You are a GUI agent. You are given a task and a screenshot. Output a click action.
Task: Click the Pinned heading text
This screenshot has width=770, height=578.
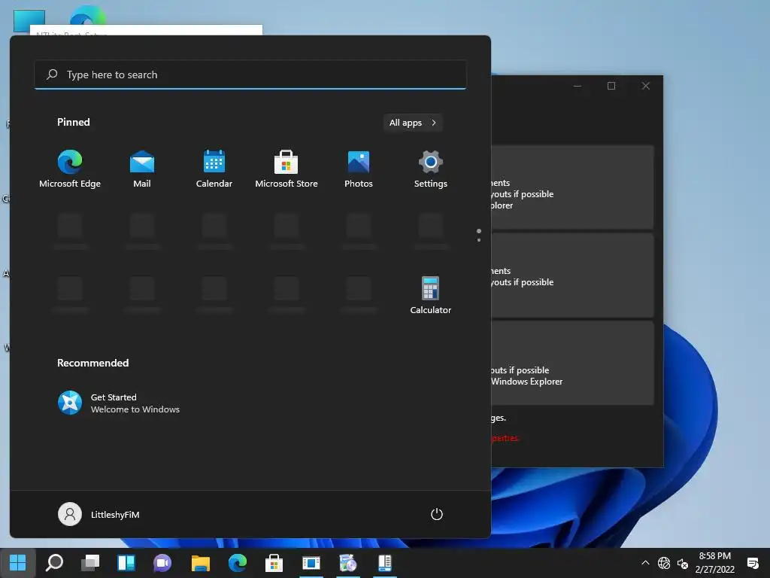tap(73, 122)
